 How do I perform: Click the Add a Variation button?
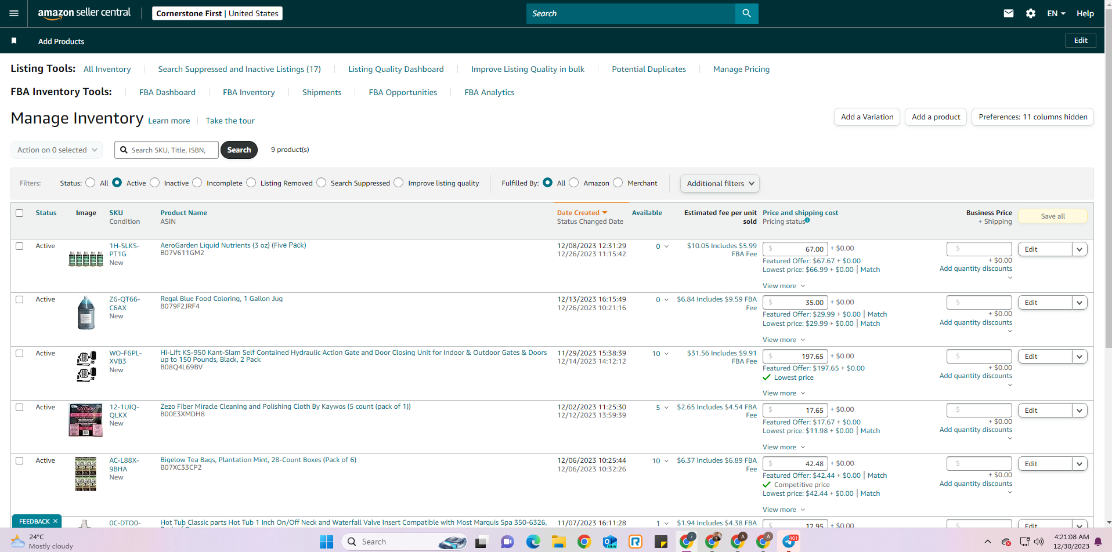pyautogui.click(x=867, y=117)
